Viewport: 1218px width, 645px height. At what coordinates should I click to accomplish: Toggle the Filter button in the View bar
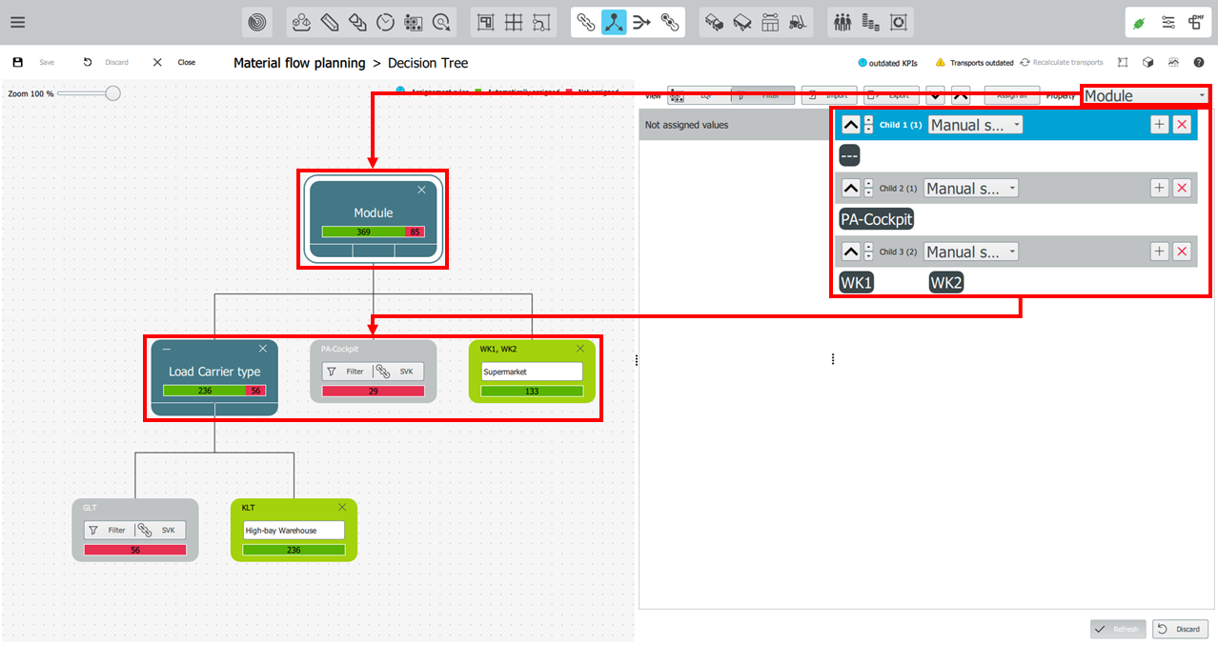[762, 95]
